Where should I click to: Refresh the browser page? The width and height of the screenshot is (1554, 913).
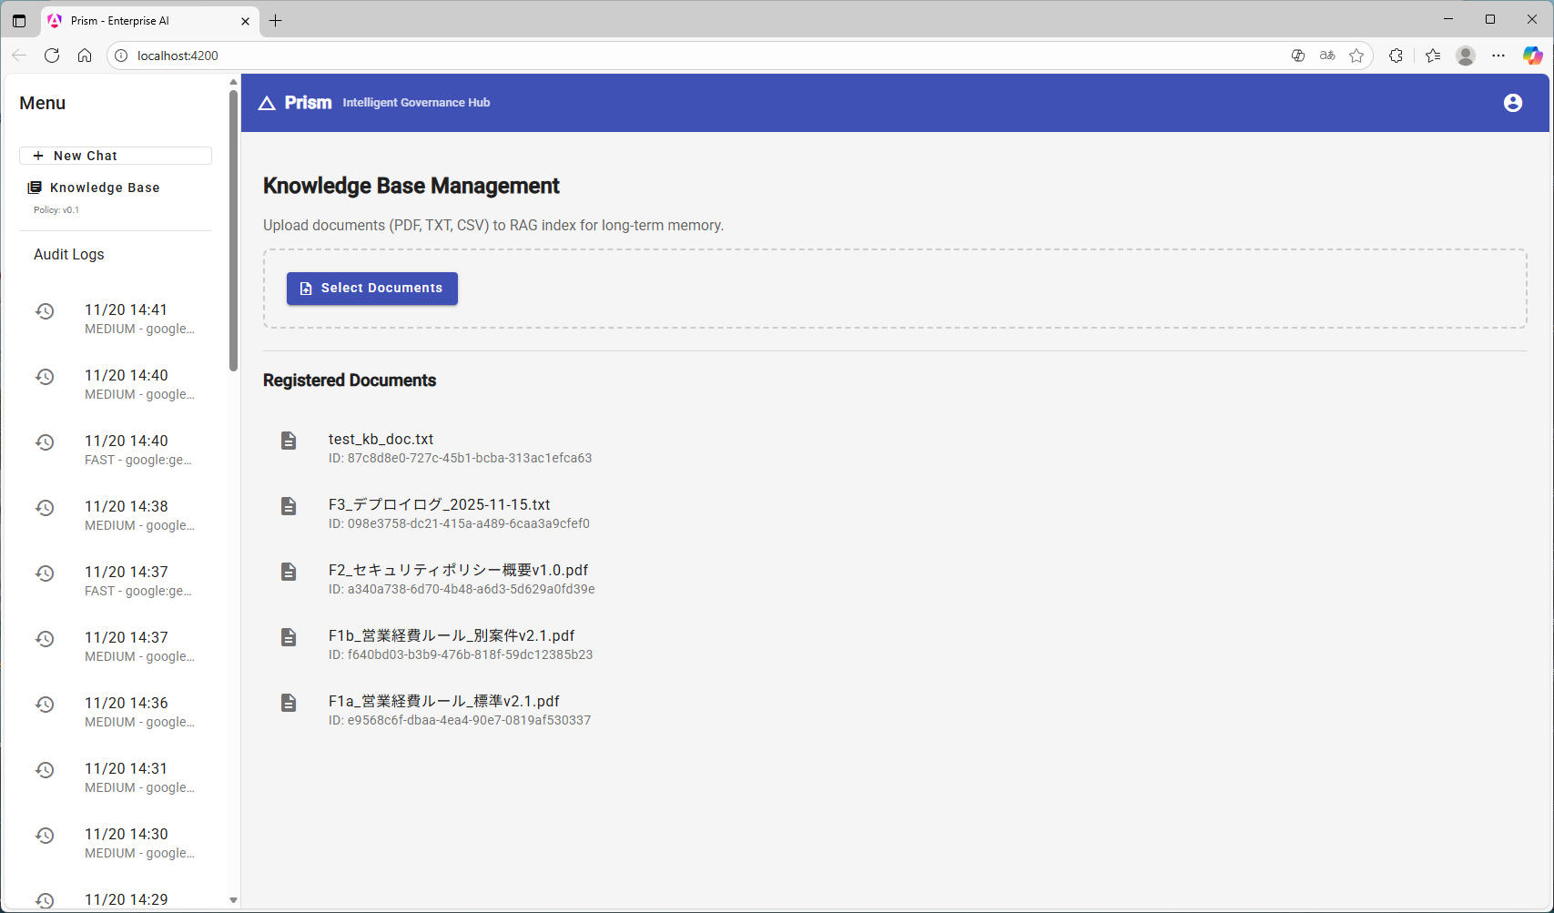click(x=52, y=56)
